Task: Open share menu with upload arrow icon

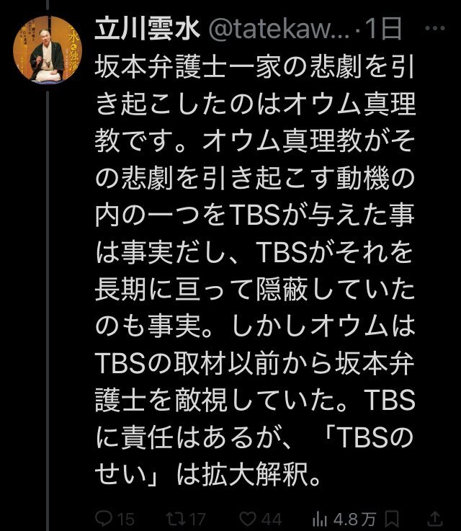Action: click(436, 519)
